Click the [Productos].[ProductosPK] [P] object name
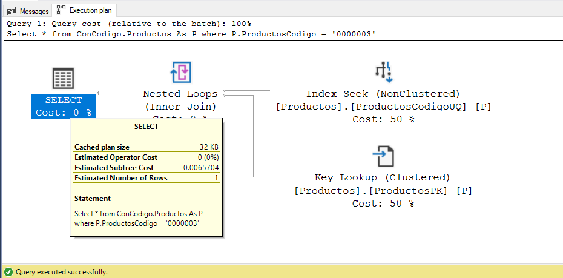The image size is (563, 278). tap(383, 191)
